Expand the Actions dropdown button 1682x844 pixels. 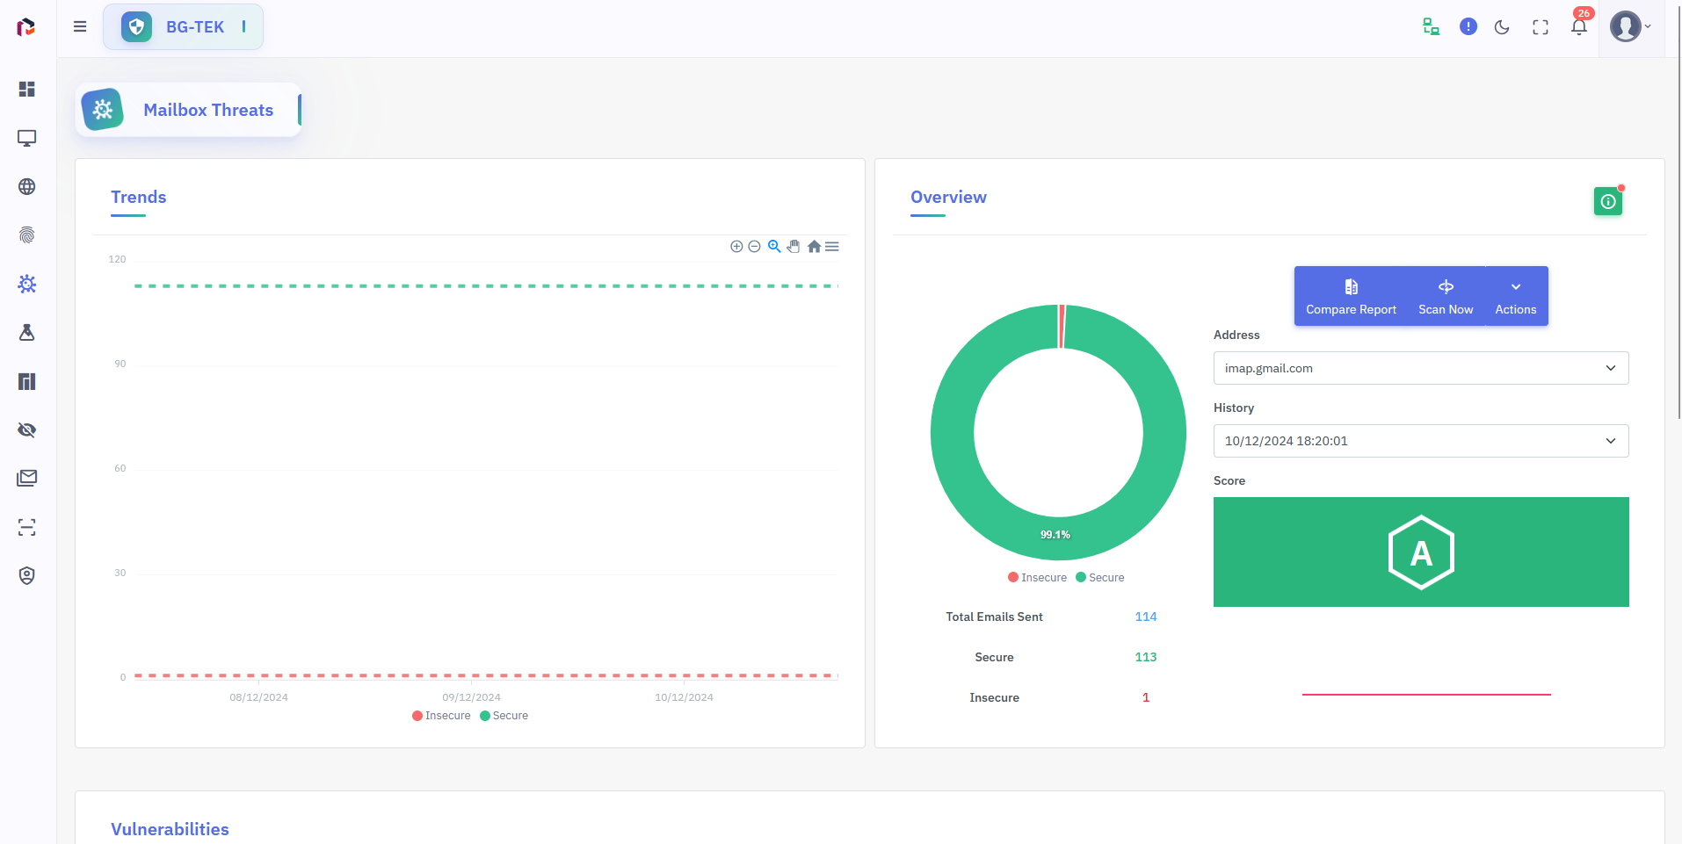pos(1516,296)
